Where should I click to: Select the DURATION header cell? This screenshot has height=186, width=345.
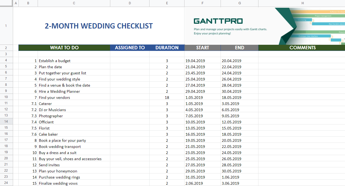pyautogui.click(x=167, y=47)
